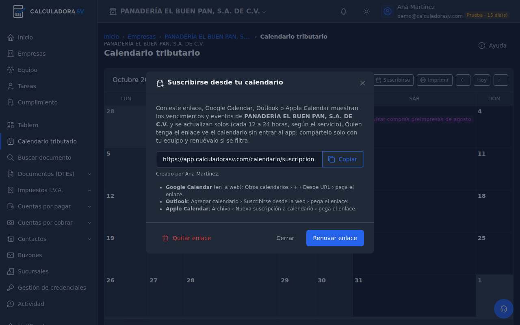Click the CalculadoraSV logo icon

coord(19,11)
